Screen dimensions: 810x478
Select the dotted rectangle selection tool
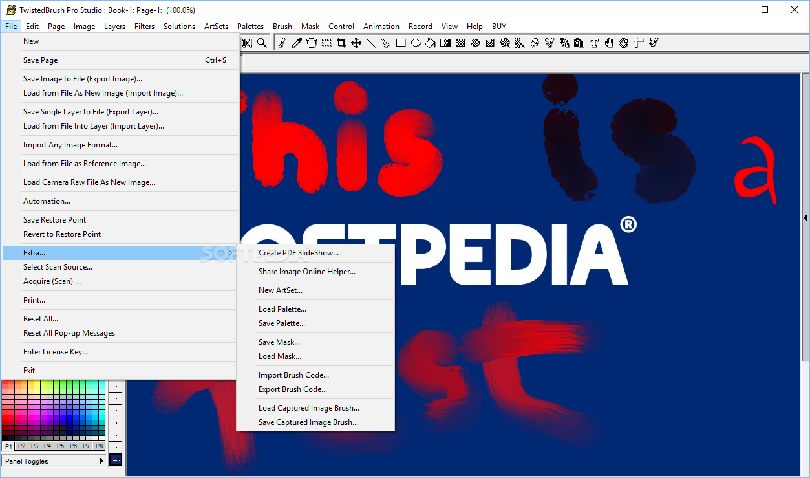coord(326,43)
